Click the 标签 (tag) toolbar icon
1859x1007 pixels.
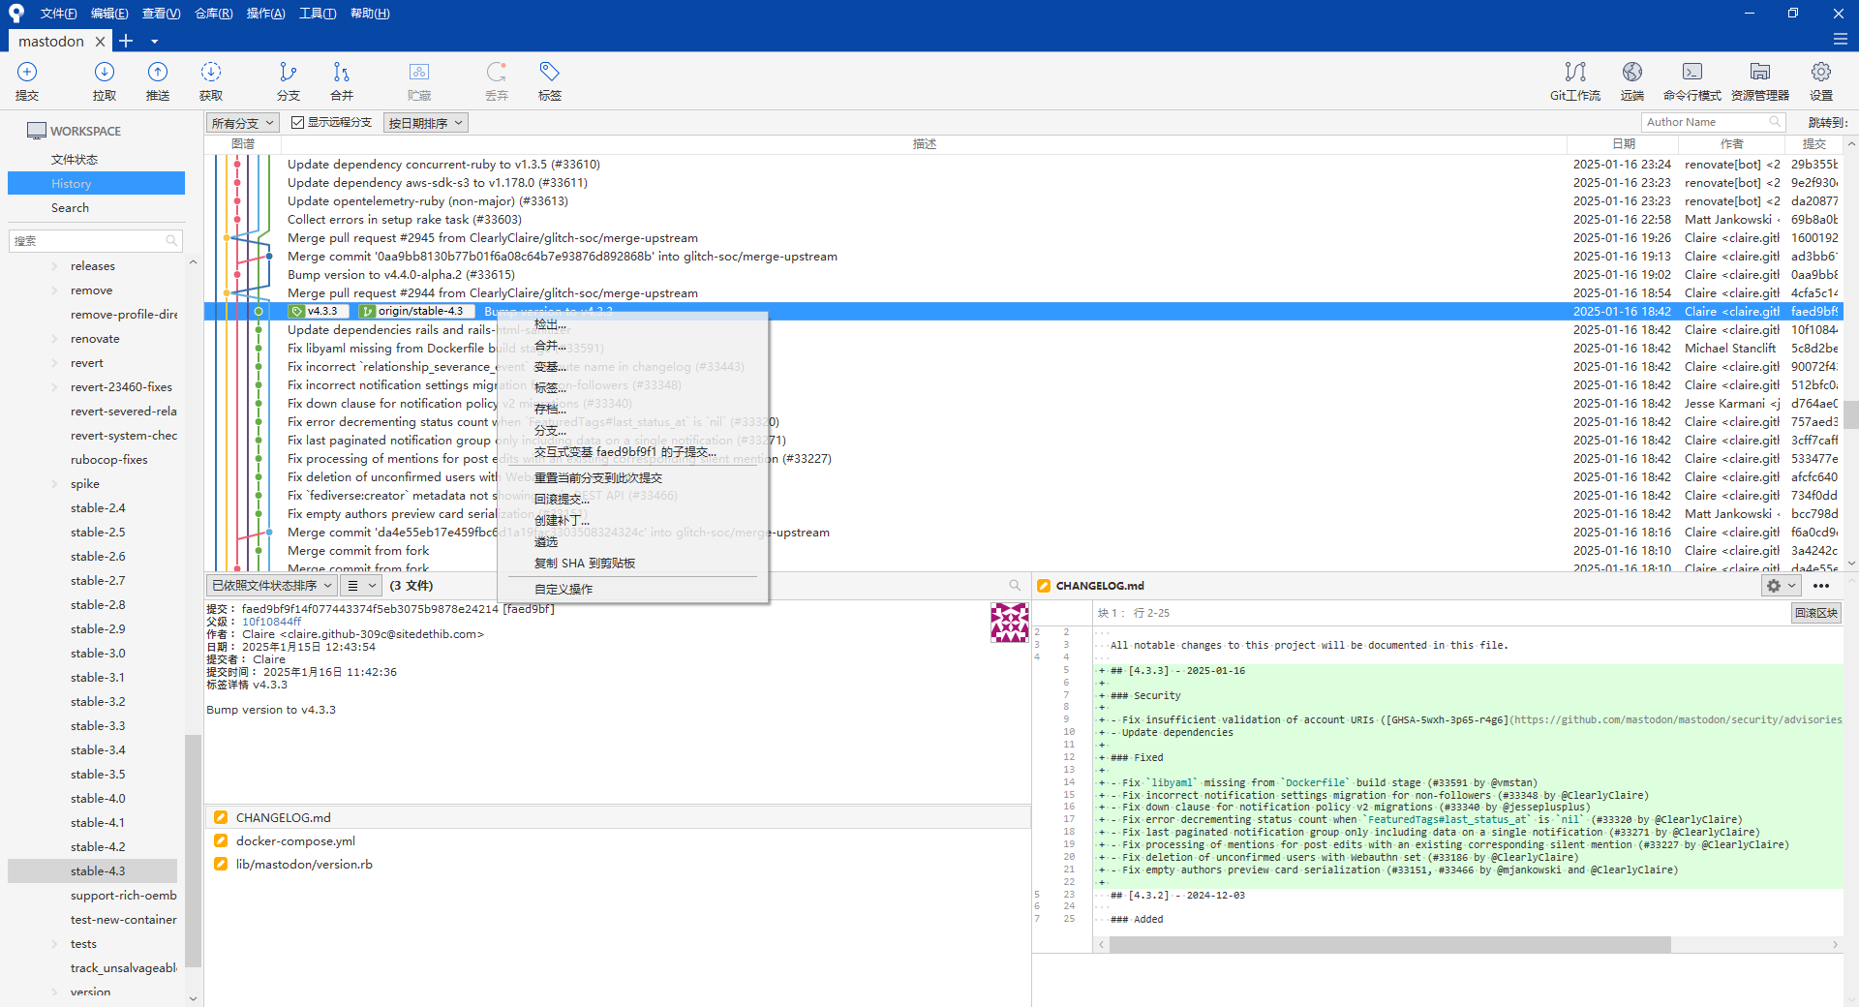tap(550, 80)
